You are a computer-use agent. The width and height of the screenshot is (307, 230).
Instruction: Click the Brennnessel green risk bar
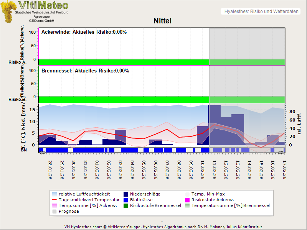pyautogui.click(x=124, y=99)
